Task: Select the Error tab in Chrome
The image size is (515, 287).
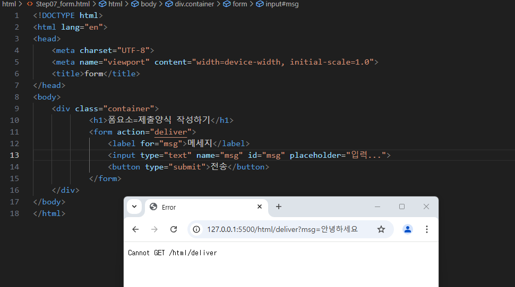Action: pyautogui.click(x=206, y=207)
